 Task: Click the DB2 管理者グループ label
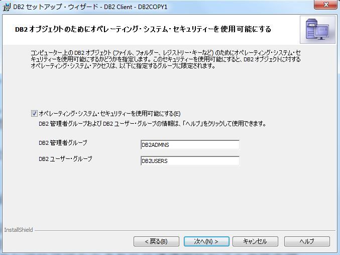click(x=63, y=143)
